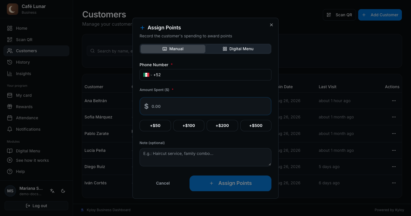Screen dimensions: 411x216
Task: Add fifty dollars with +$50 button
Action: pyautogui.click(x=155, y=126)
